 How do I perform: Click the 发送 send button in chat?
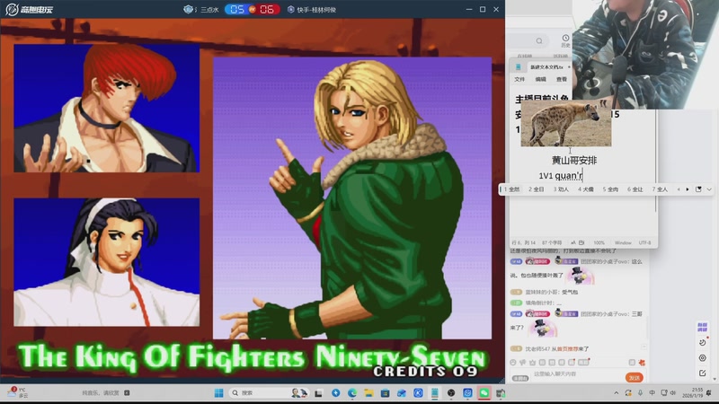pos(635,377)
